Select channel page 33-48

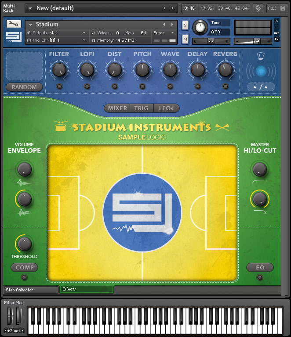[x=224, y=8]
